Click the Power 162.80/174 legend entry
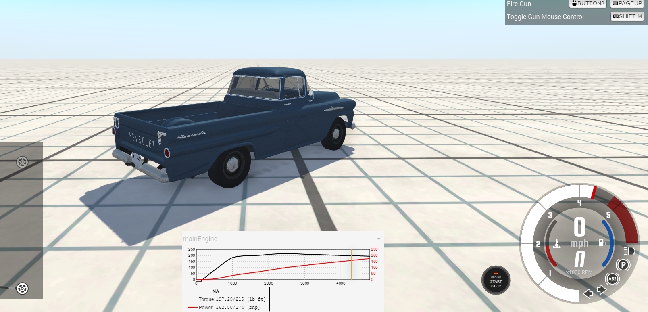Screen dimensions: 648x312 (223, 307)
